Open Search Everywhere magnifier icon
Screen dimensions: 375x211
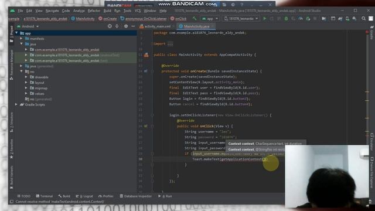click(363, 18)
